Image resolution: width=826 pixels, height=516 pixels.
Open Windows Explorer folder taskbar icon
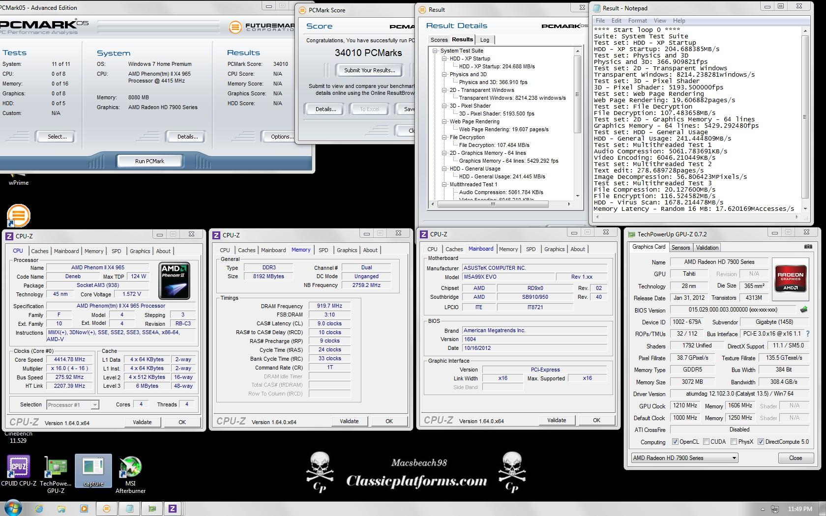pyautogui.click(x=61, y=509)
